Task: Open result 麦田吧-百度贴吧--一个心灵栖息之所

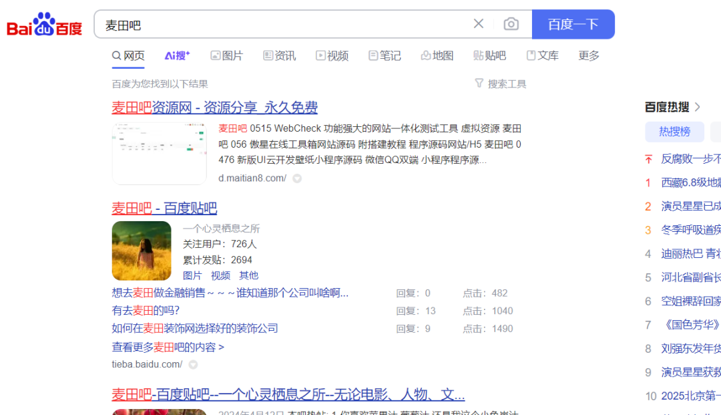Action: click(x=288, y=394)
